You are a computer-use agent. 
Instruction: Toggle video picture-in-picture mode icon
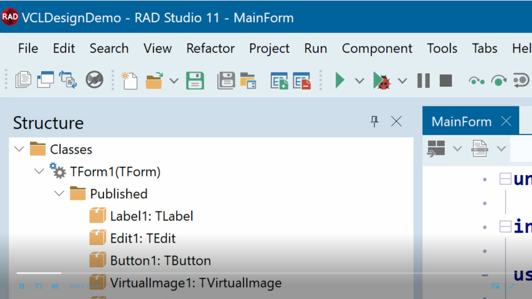point(495,286)
